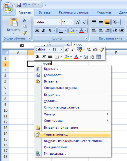Switch to the Вставка ribbon tab

coord(45,12)
